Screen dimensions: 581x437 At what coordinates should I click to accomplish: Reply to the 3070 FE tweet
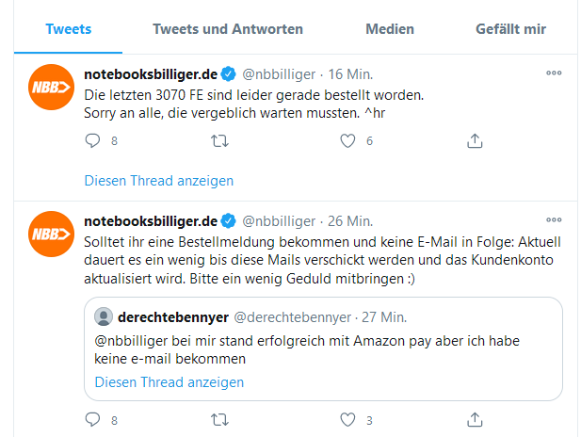coord(92,141)
